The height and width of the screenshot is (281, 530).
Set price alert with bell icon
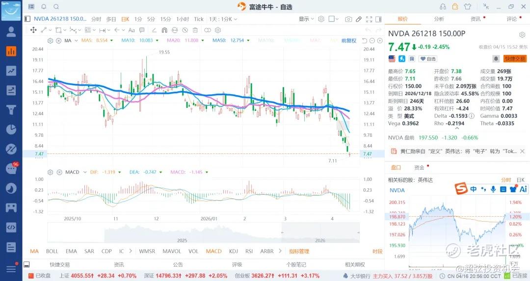[x=496, y=59]
